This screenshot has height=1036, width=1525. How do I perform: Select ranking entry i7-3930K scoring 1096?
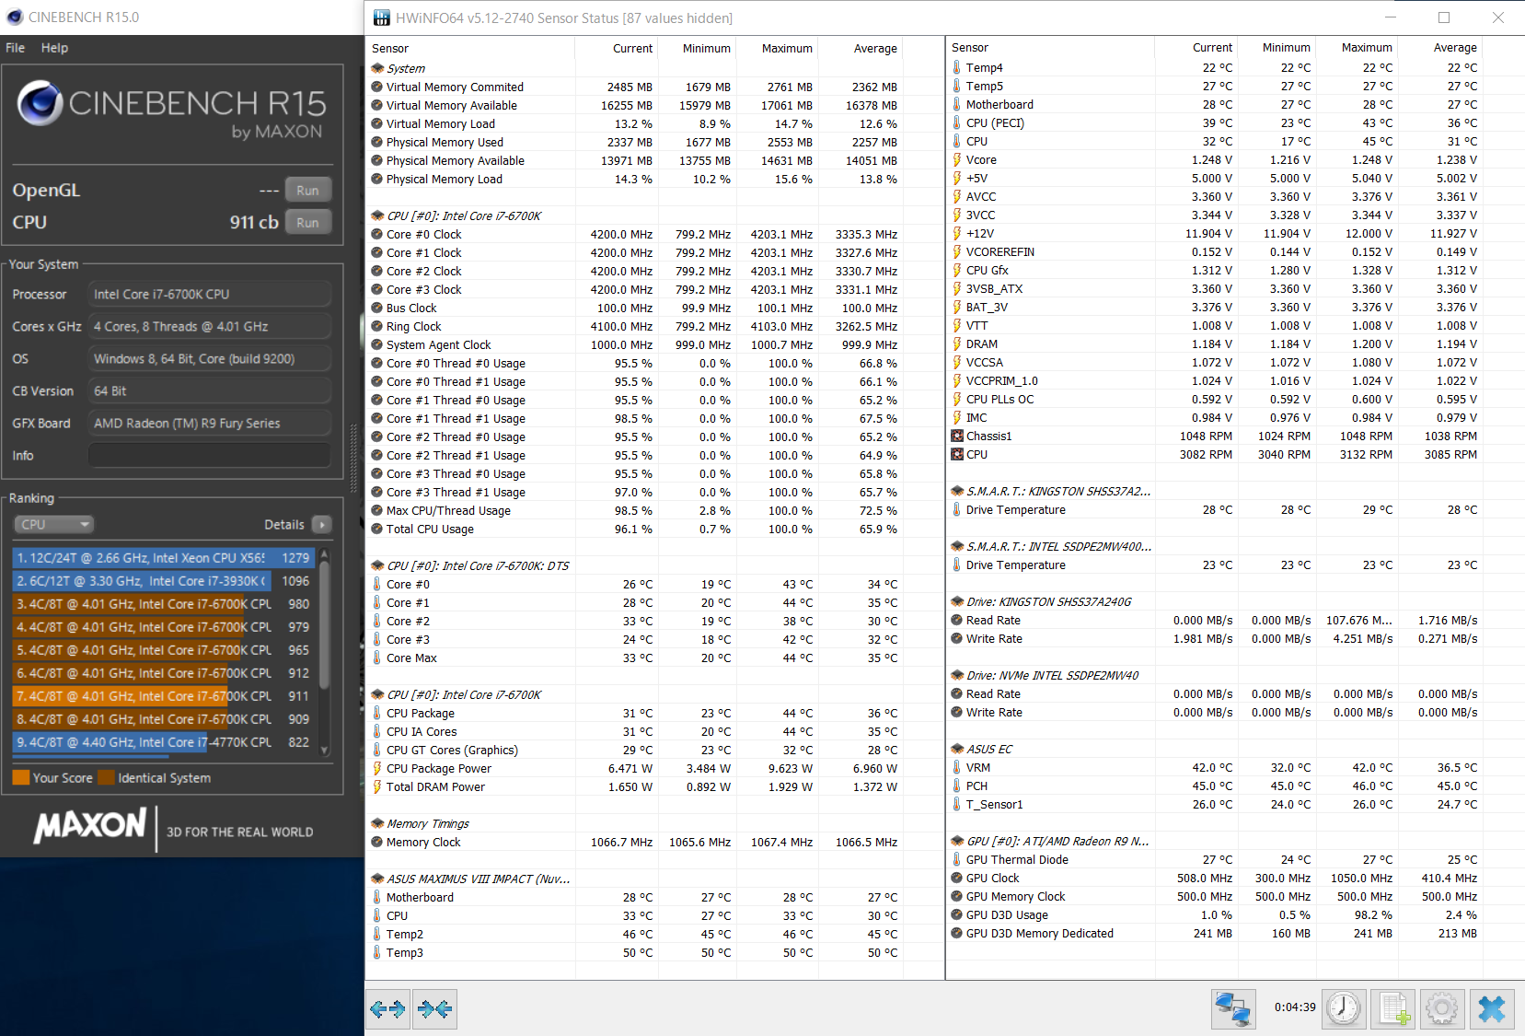pos(164,581)
